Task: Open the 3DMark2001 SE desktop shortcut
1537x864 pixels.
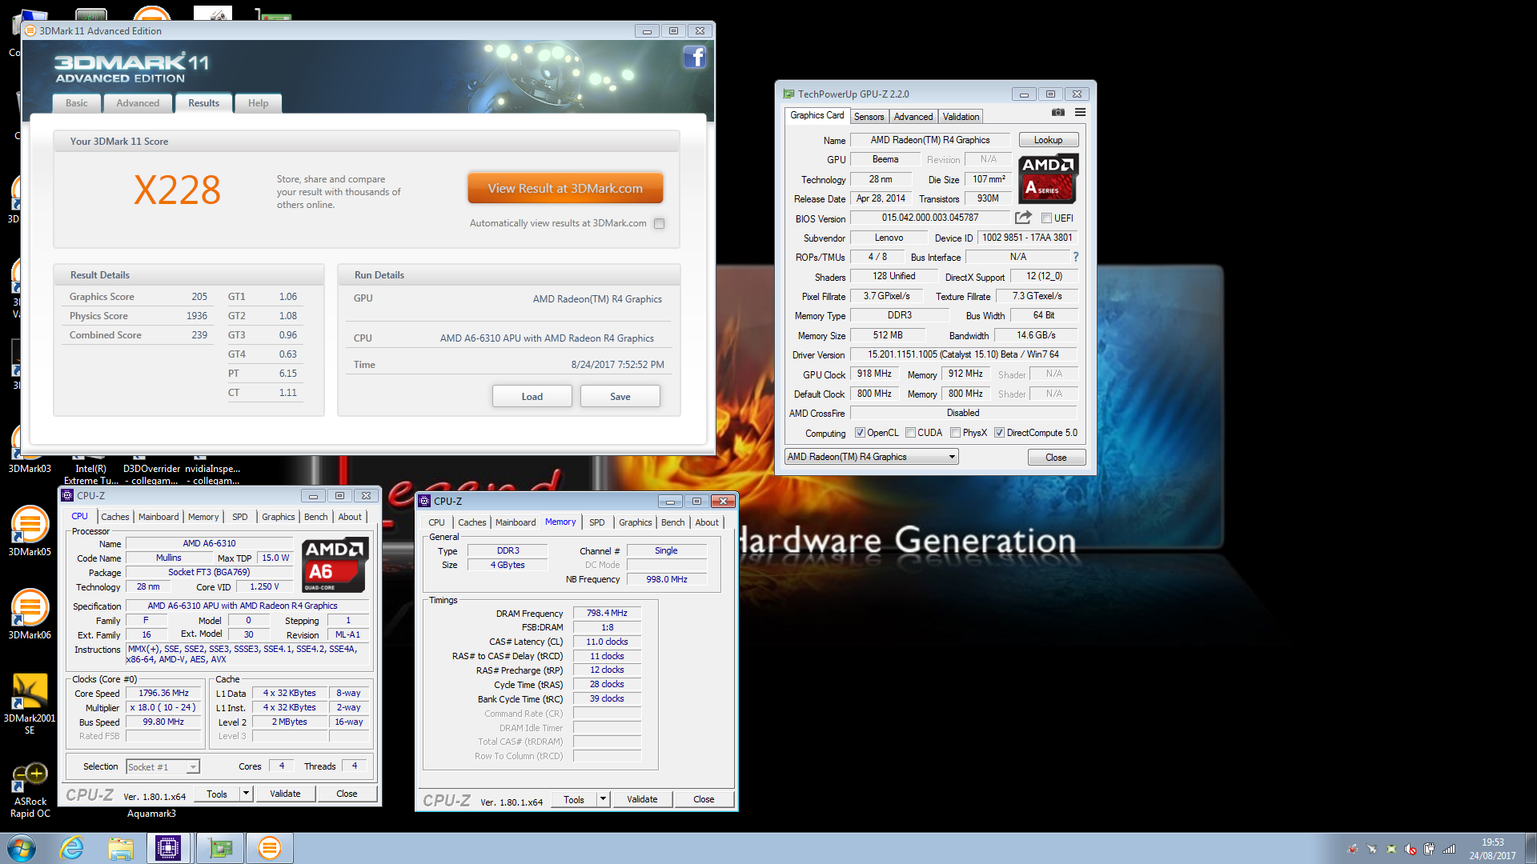Action: click(30, 704)
